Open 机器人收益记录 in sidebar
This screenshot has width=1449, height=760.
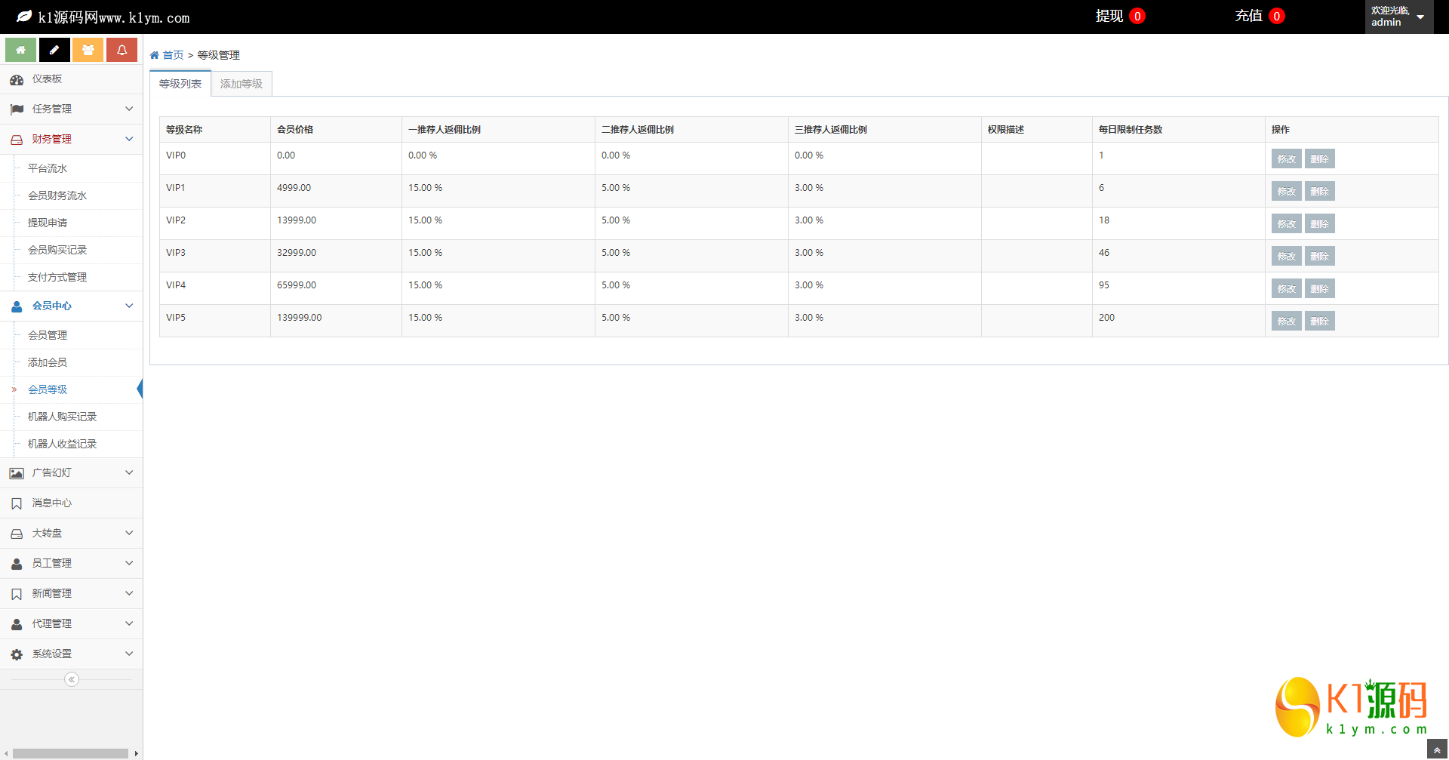click(62, 444)
